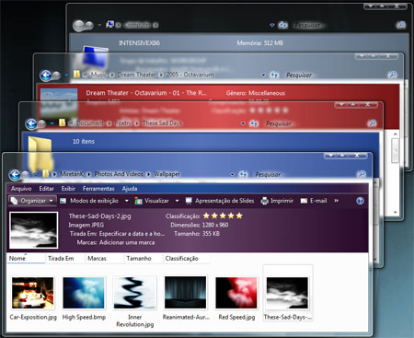Refresh the Computer window
Screen dimensions: 414x338
pos(282,25)
